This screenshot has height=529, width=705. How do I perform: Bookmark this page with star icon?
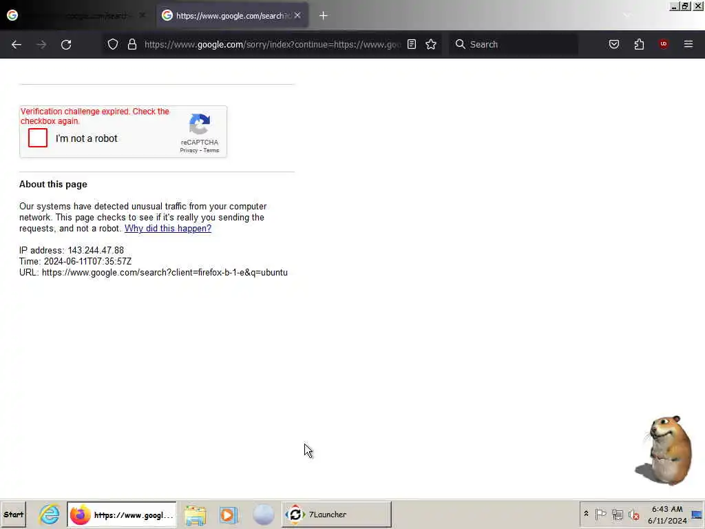pyautogui.click(x=431, y=44)
